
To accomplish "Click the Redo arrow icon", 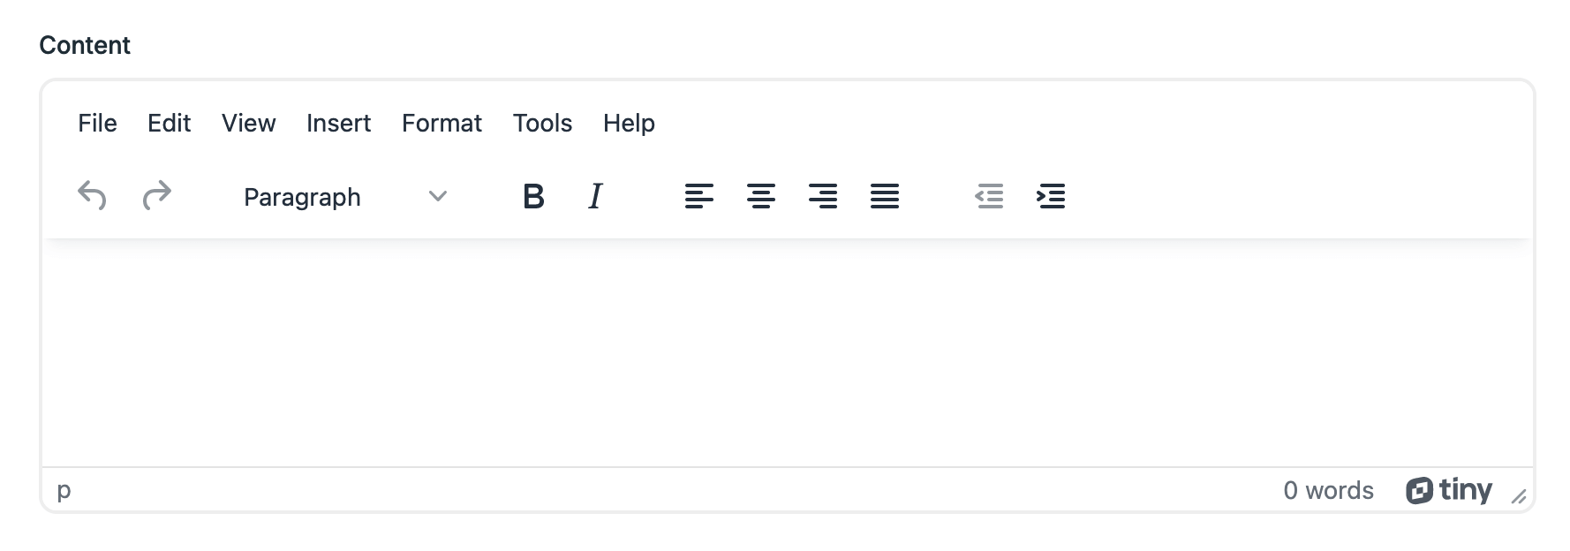I will point(157,195).
